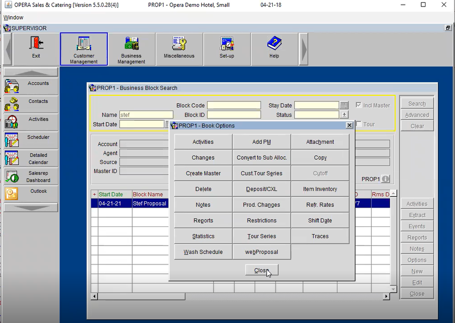
Task: Open Accounts in the sidebar
Action: [31, 86]
